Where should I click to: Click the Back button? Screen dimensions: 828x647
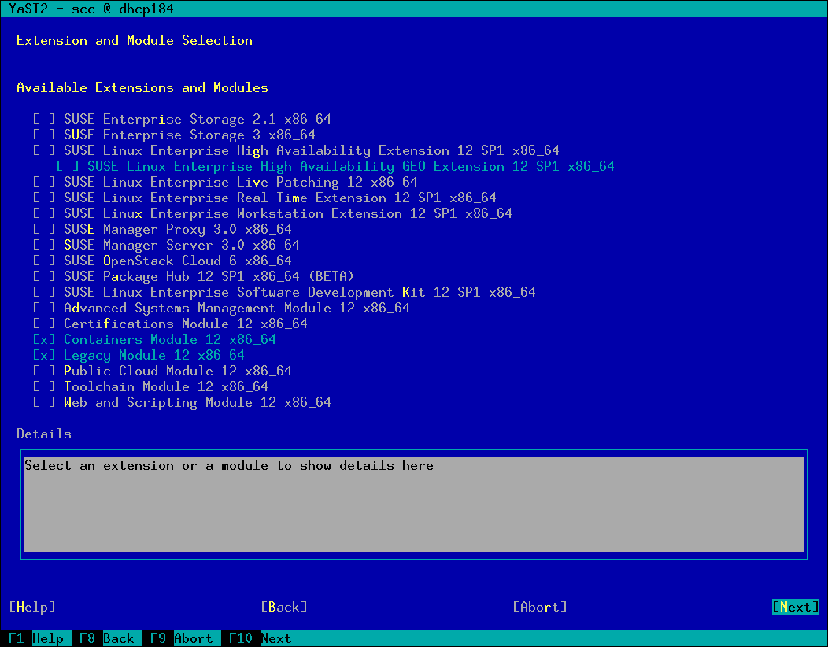(x=284, y=607)
